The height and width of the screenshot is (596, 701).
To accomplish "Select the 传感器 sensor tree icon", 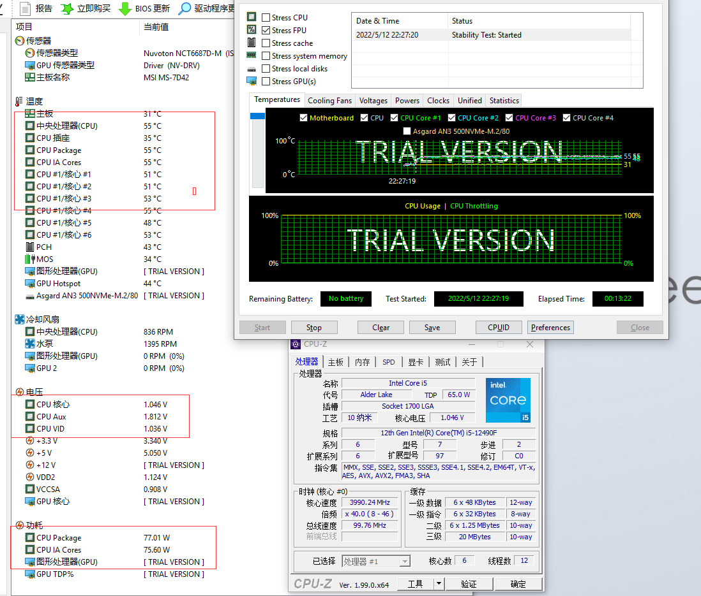I will click(x=20, y=41).
